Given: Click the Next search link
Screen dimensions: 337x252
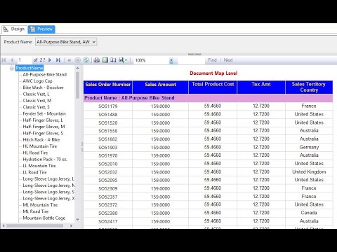Looking at the screenshot, I should coord(228,60).
